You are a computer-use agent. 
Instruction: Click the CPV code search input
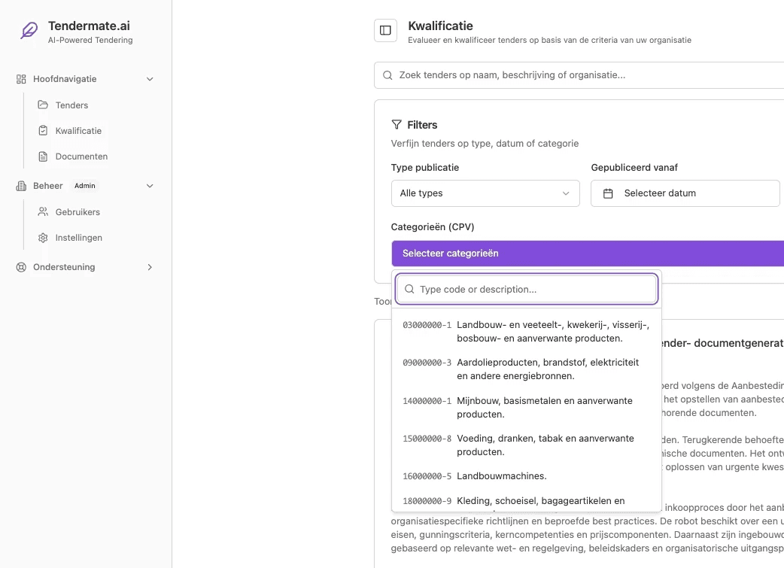coord(534,290)
